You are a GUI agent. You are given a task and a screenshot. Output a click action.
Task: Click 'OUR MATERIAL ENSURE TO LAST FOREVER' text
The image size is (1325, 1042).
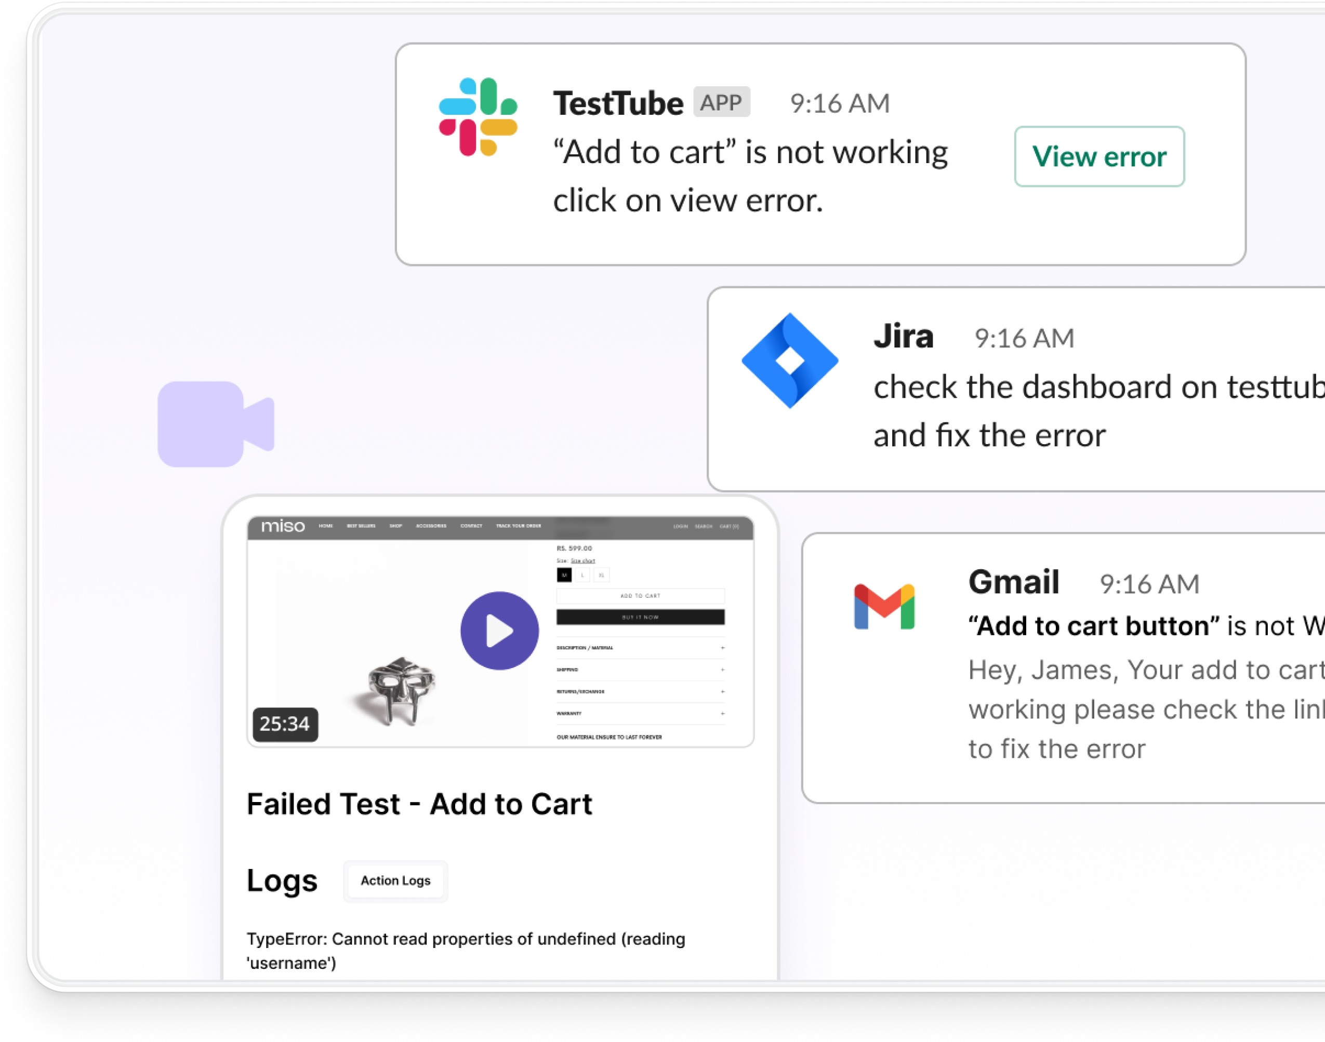pos(609,737)
